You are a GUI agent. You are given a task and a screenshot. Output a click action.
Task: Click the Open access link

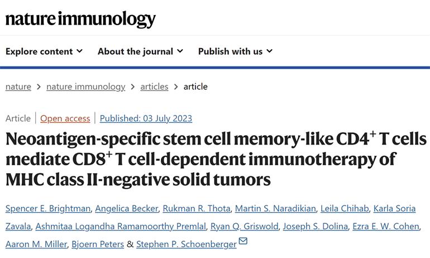click(65, 118)
